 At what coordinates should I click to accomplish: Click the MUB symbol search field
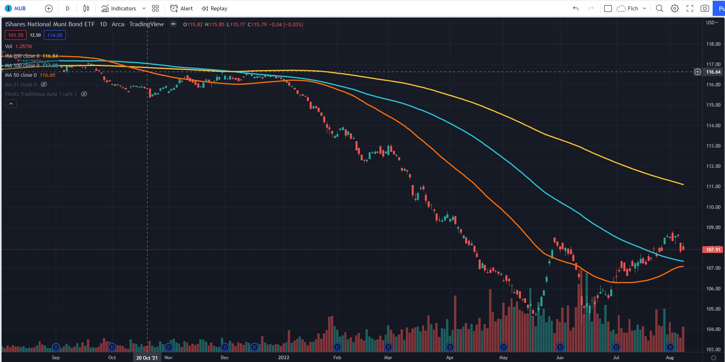(16, 8)
